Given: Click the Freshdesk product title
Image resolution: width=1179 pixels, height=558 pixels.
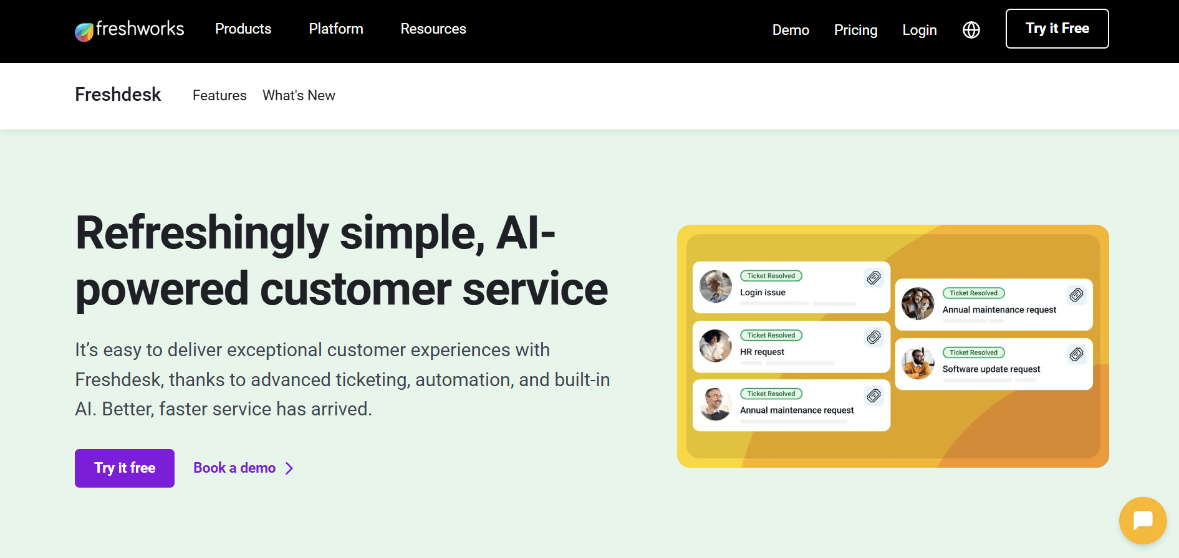Looking at the screenshot, I should (x=118, y=95).
